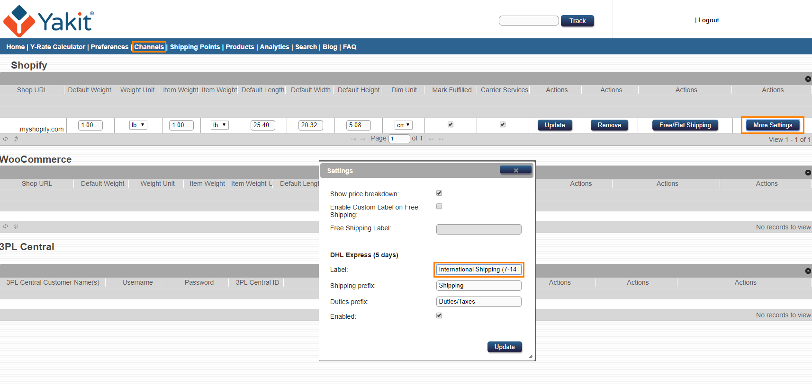Enable Custom Label on Free Shipping
Screen dimensions: 812x384
coord(439,206)
